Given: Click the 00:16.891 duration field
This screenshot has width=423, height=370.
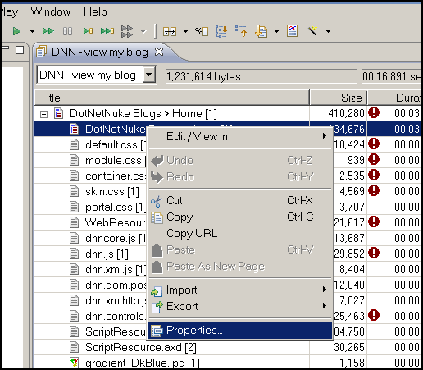Looking at the screenshot, I should pos(391,76).
